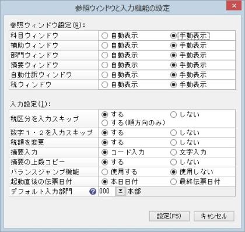The height and width of the screenshot is (232, 245).
Task: Click the blue help icon beside デフォルト入力部門
Action: tap(93, 192)
